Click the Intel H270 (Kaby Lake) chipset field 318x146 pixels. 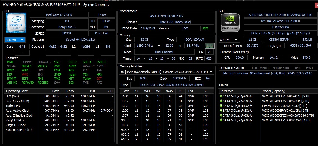click(x=176, y=22)
